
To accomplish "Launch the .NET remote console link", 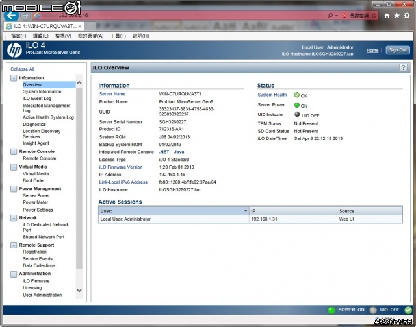I will 164,152.
